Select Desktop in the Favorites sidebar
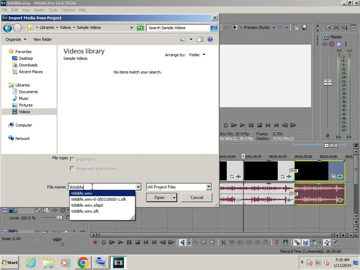Screen dimensions: 360x270 click(26, 58)
